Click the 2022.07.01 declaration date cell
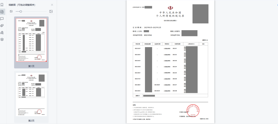Viewport: 278px width, 124px height. tap(137, 79)
